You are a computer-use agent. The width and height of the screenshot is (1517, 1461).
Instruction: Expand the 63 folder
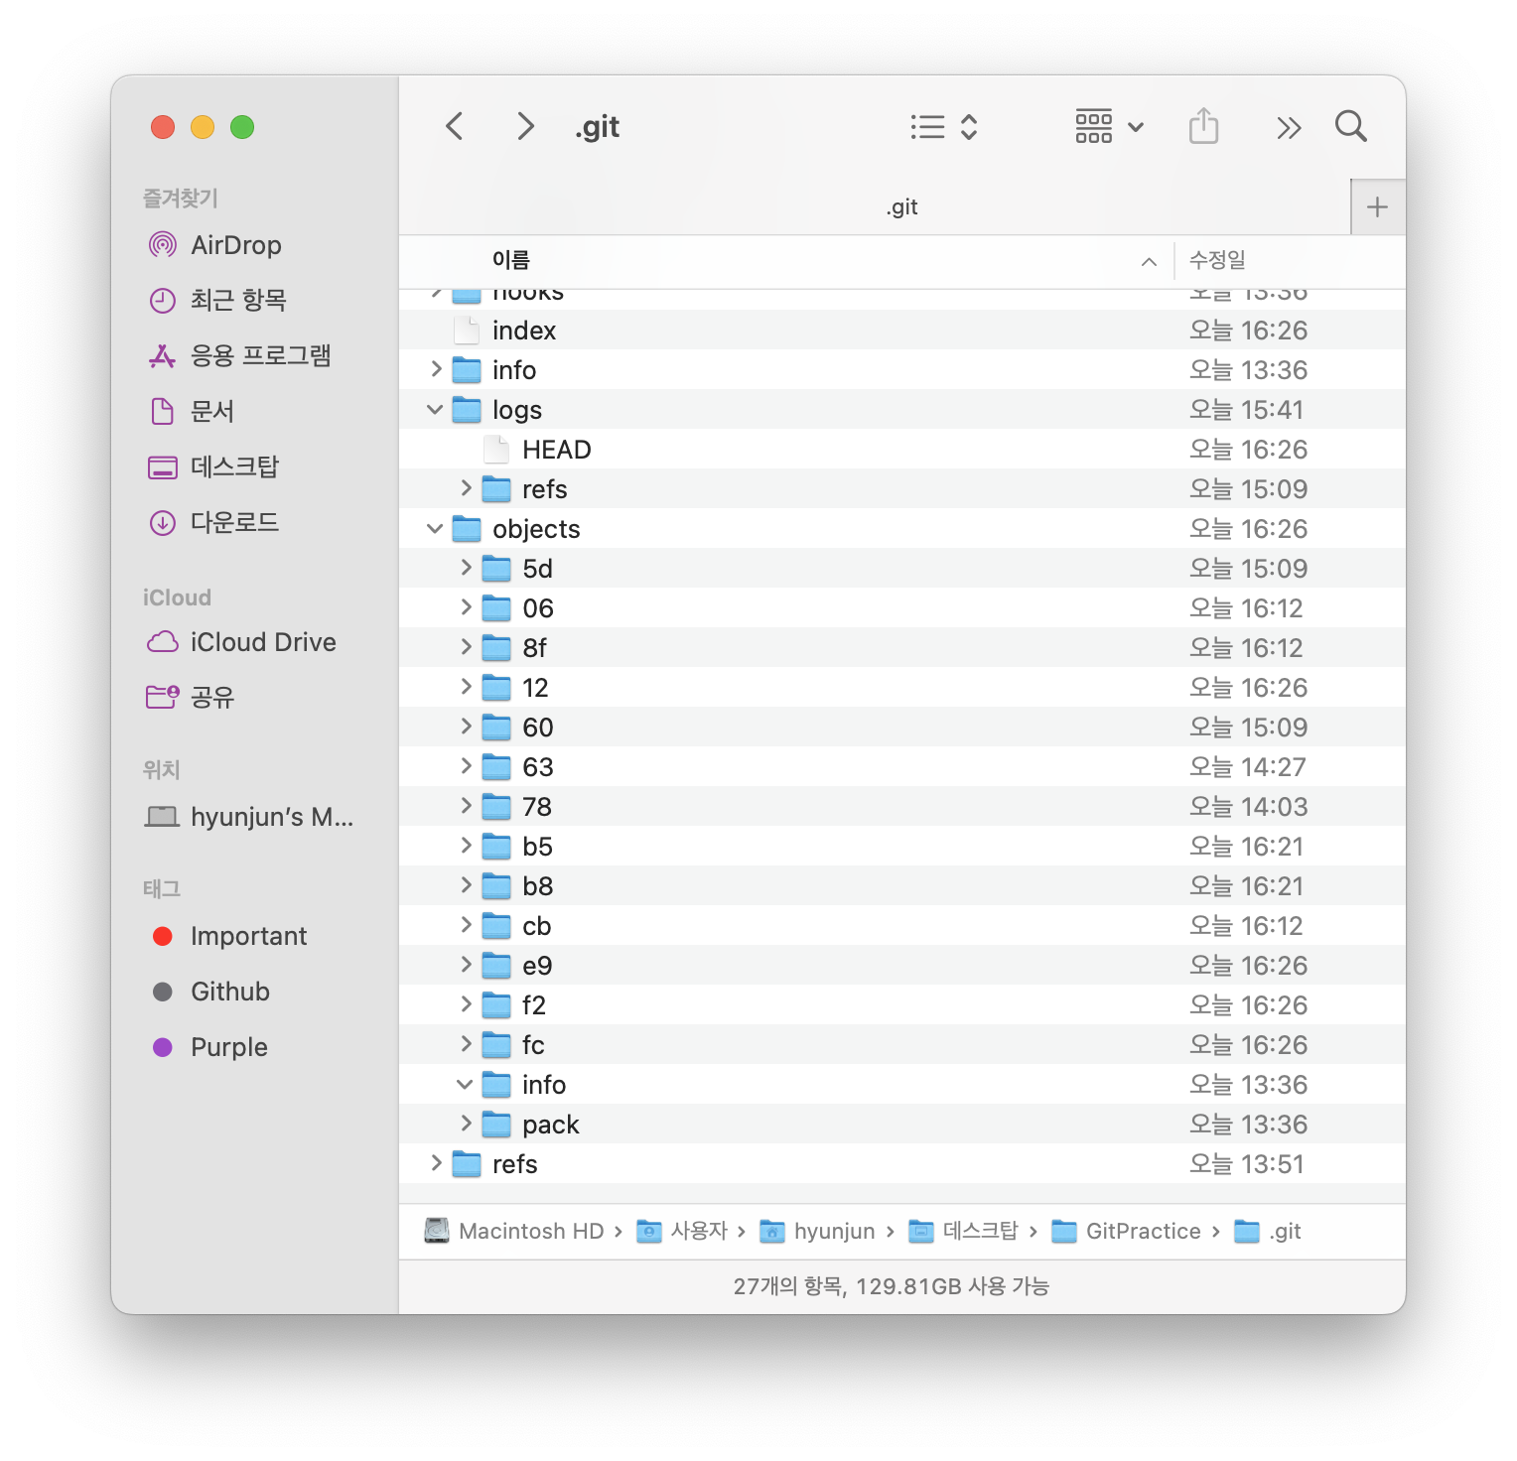click(x=466, y=766)
